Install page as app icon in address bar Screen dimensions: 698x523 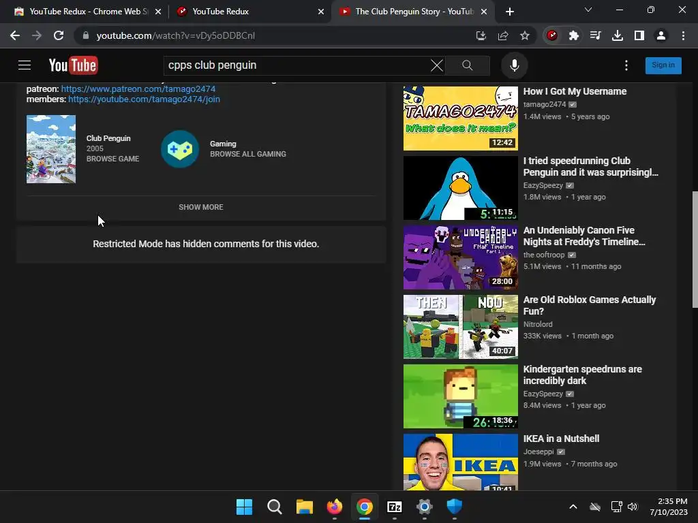tap(481, 35)
